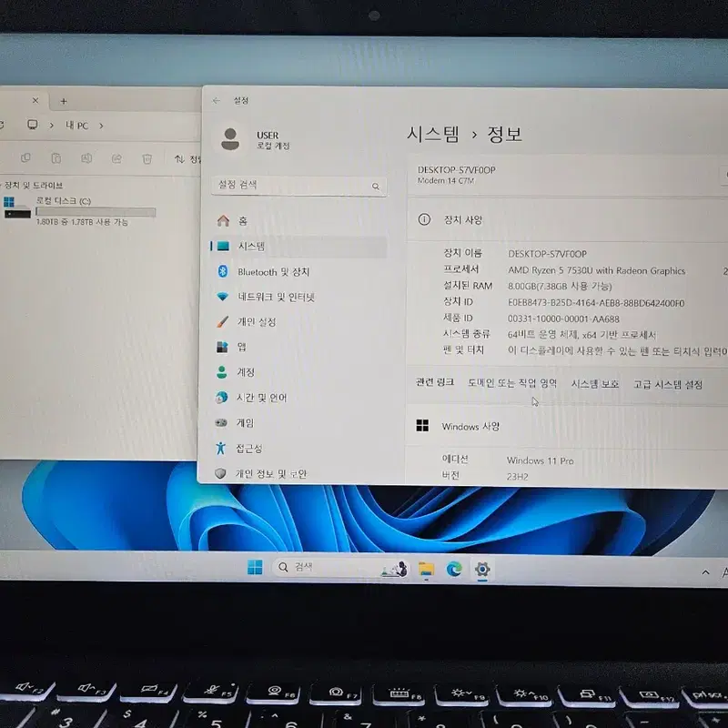728x728 pixels.
Task: Click the magnifier icon in Settings search
Action: click(x=376, y=187)
